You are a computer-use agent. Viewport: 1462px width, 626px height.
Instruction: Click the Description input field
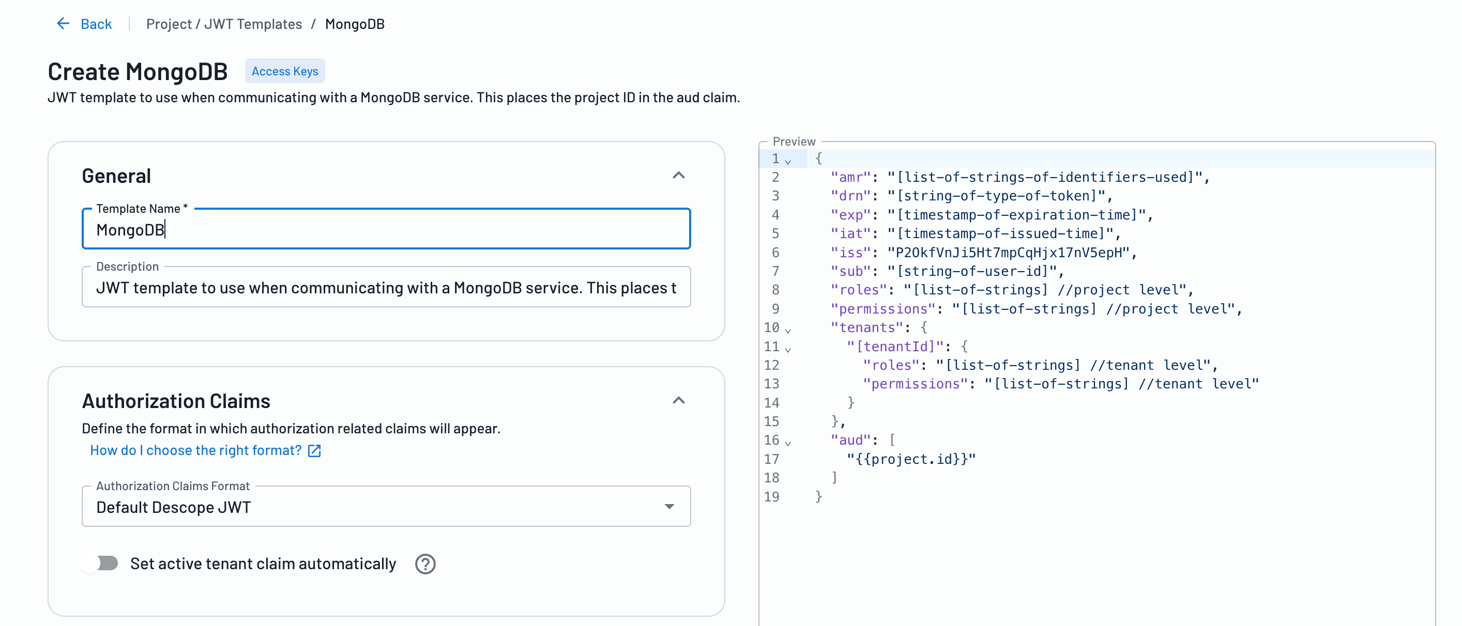(386, 288)
